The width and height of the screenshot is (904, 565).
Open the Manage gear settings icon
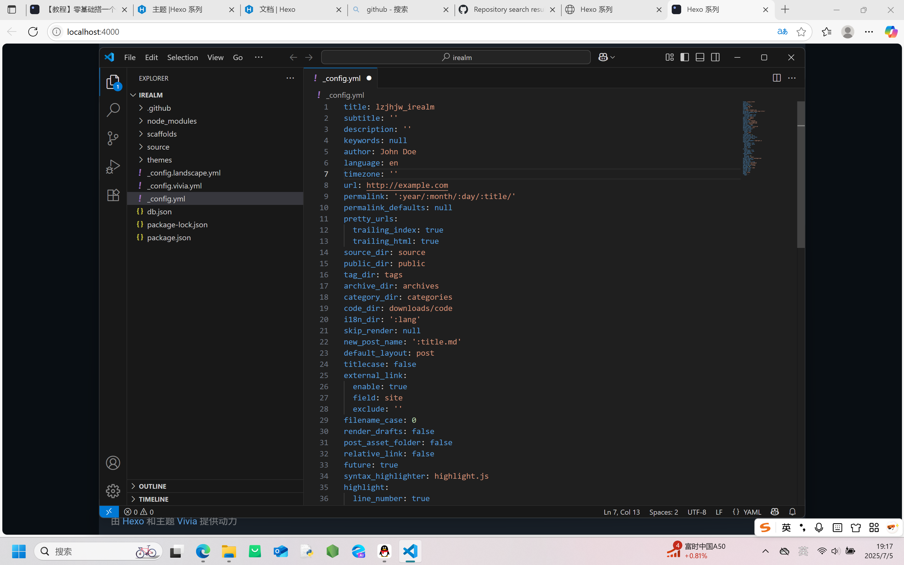tap(113, 491)
